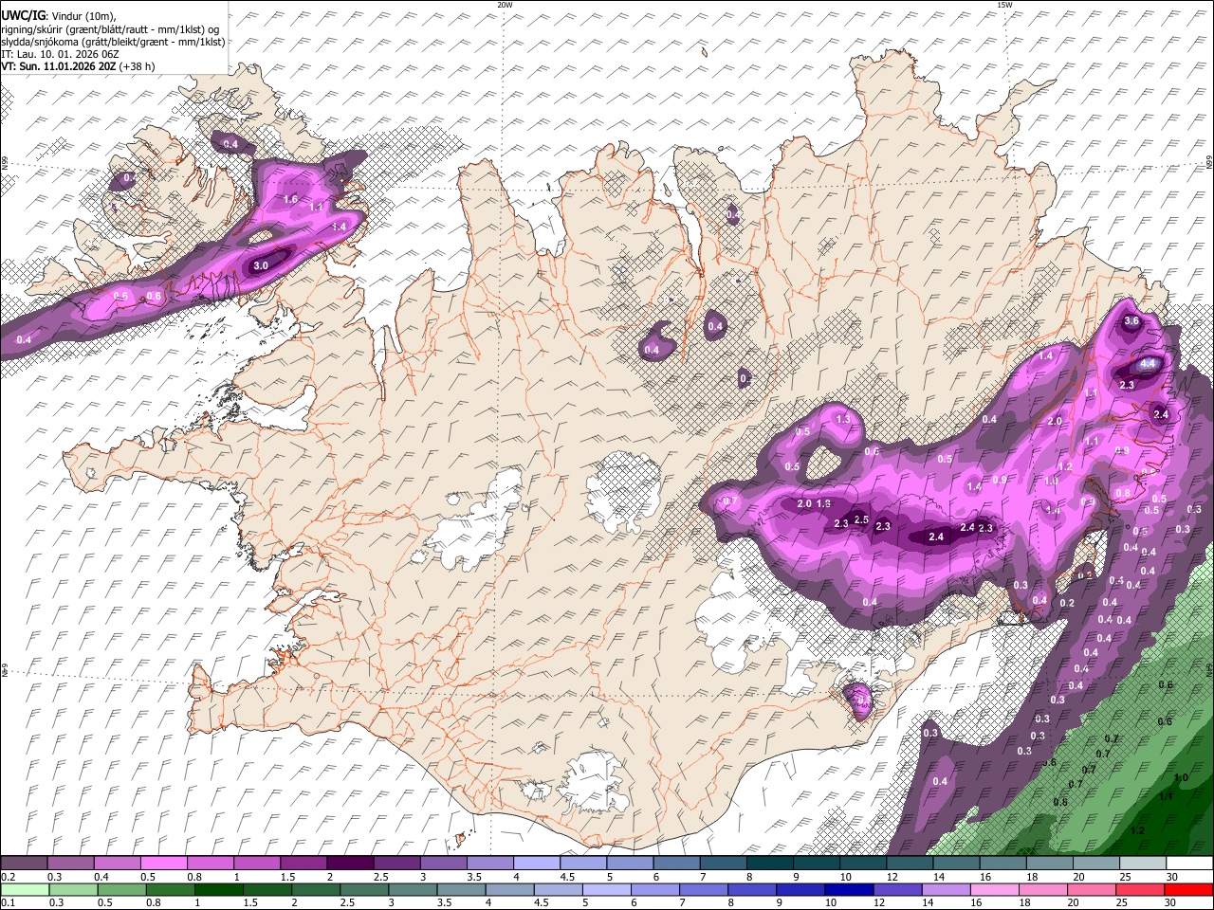This screenshot has width=1214, height=910.
Task: Click the dark purple 0.2 swatch, upper legend
Action: [24, 864]
